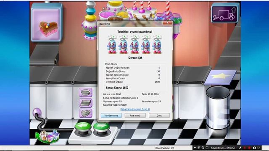
Task: Click 'Tarih: 17.11.2016' text
Action: point(150,94)
